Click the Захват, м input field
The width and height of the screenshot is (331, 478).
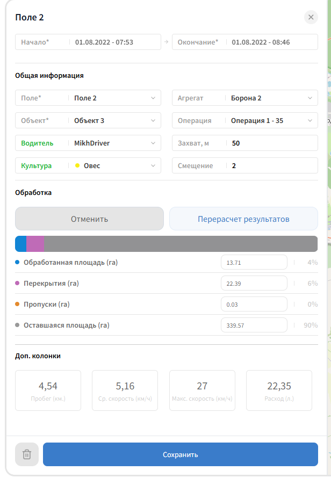coord(245,143)
